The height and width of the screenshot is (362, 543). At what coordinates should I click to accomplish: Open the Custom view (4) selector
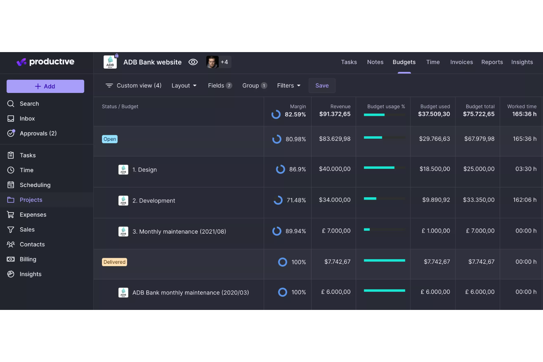(x=134, y=85)
